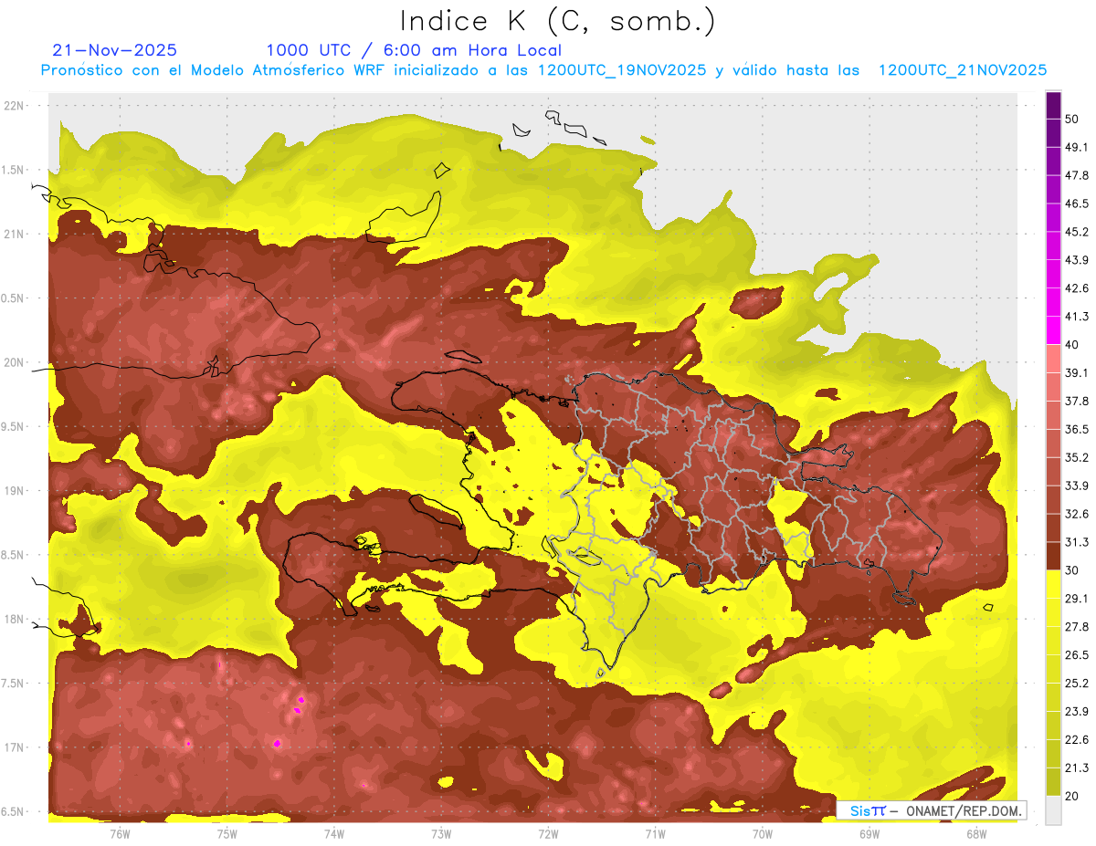Click the "50" value on the color scale
This screenshot has width=1096, height=846.
point(1072,119)
